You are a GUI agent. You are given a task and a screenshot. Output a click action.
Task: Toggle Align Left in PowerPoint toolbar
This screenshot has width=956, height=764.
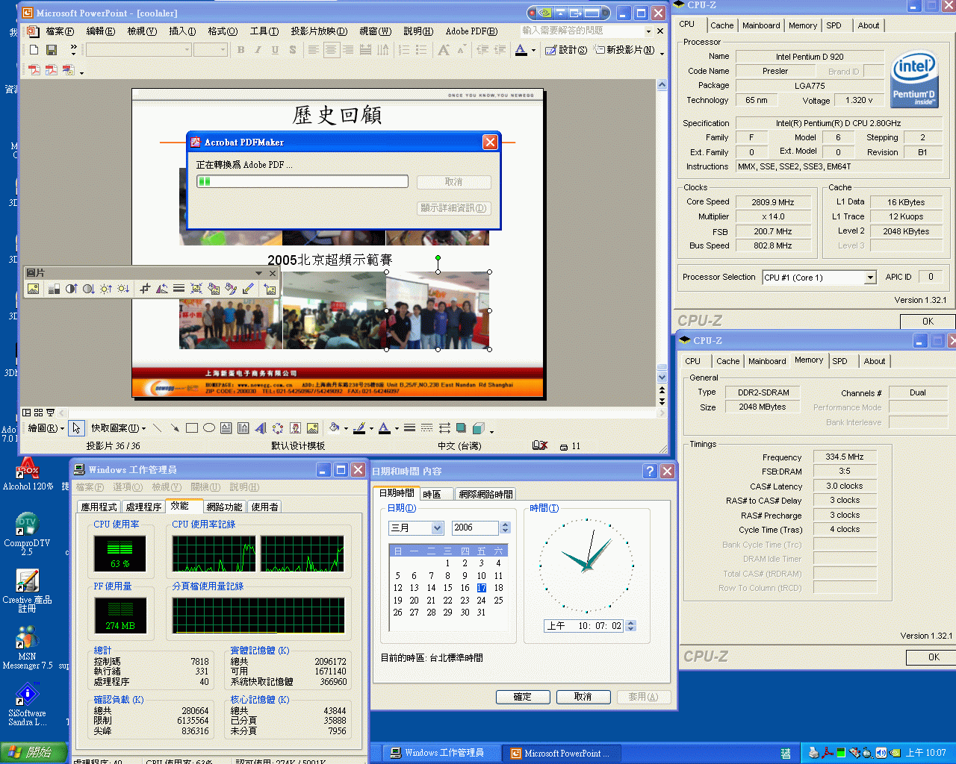[314, 50]
